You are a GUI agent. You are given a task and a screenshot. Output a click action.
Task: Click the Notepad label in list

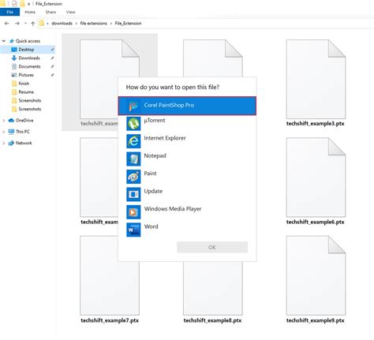tap(155, 156)
